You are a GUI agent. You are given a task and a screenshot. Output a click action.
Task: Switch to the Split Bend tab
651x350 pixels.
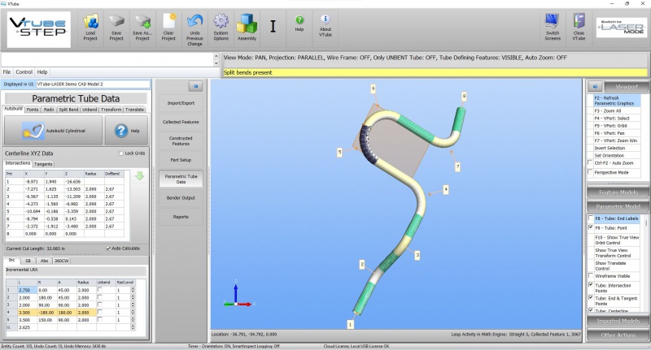point(68,110)
